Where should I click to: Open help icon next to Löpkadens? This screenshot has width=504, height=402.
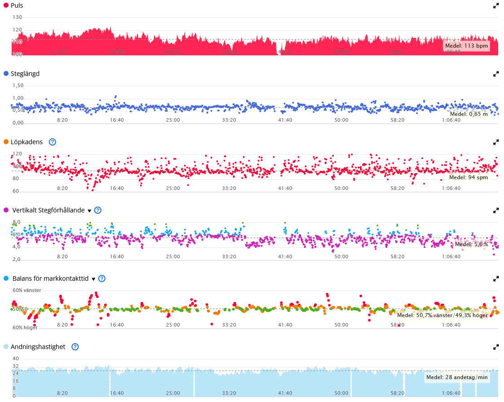pos(53,142)
